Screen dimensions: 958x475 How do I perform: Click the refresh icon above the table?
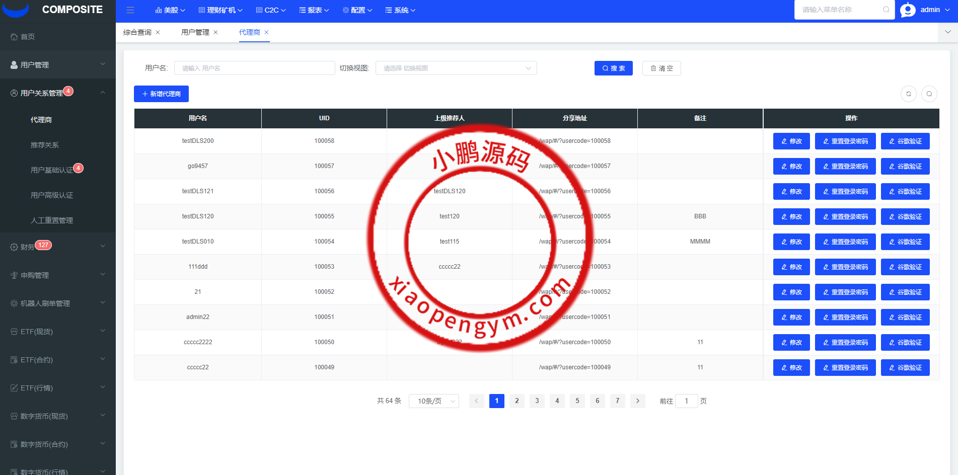tap(909, 94)
